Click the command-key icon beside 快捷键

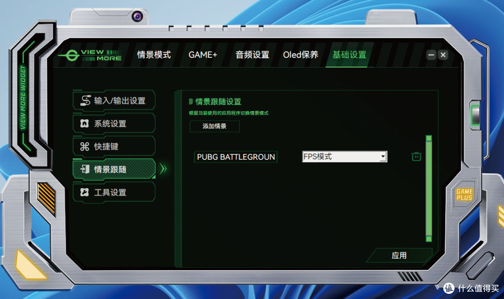point(84,147)
